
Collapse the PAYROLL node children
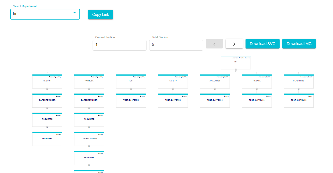tap(89, 89)
